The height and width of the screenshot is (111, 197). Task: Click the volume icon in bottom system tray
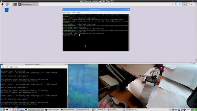[x=176, y=110]
